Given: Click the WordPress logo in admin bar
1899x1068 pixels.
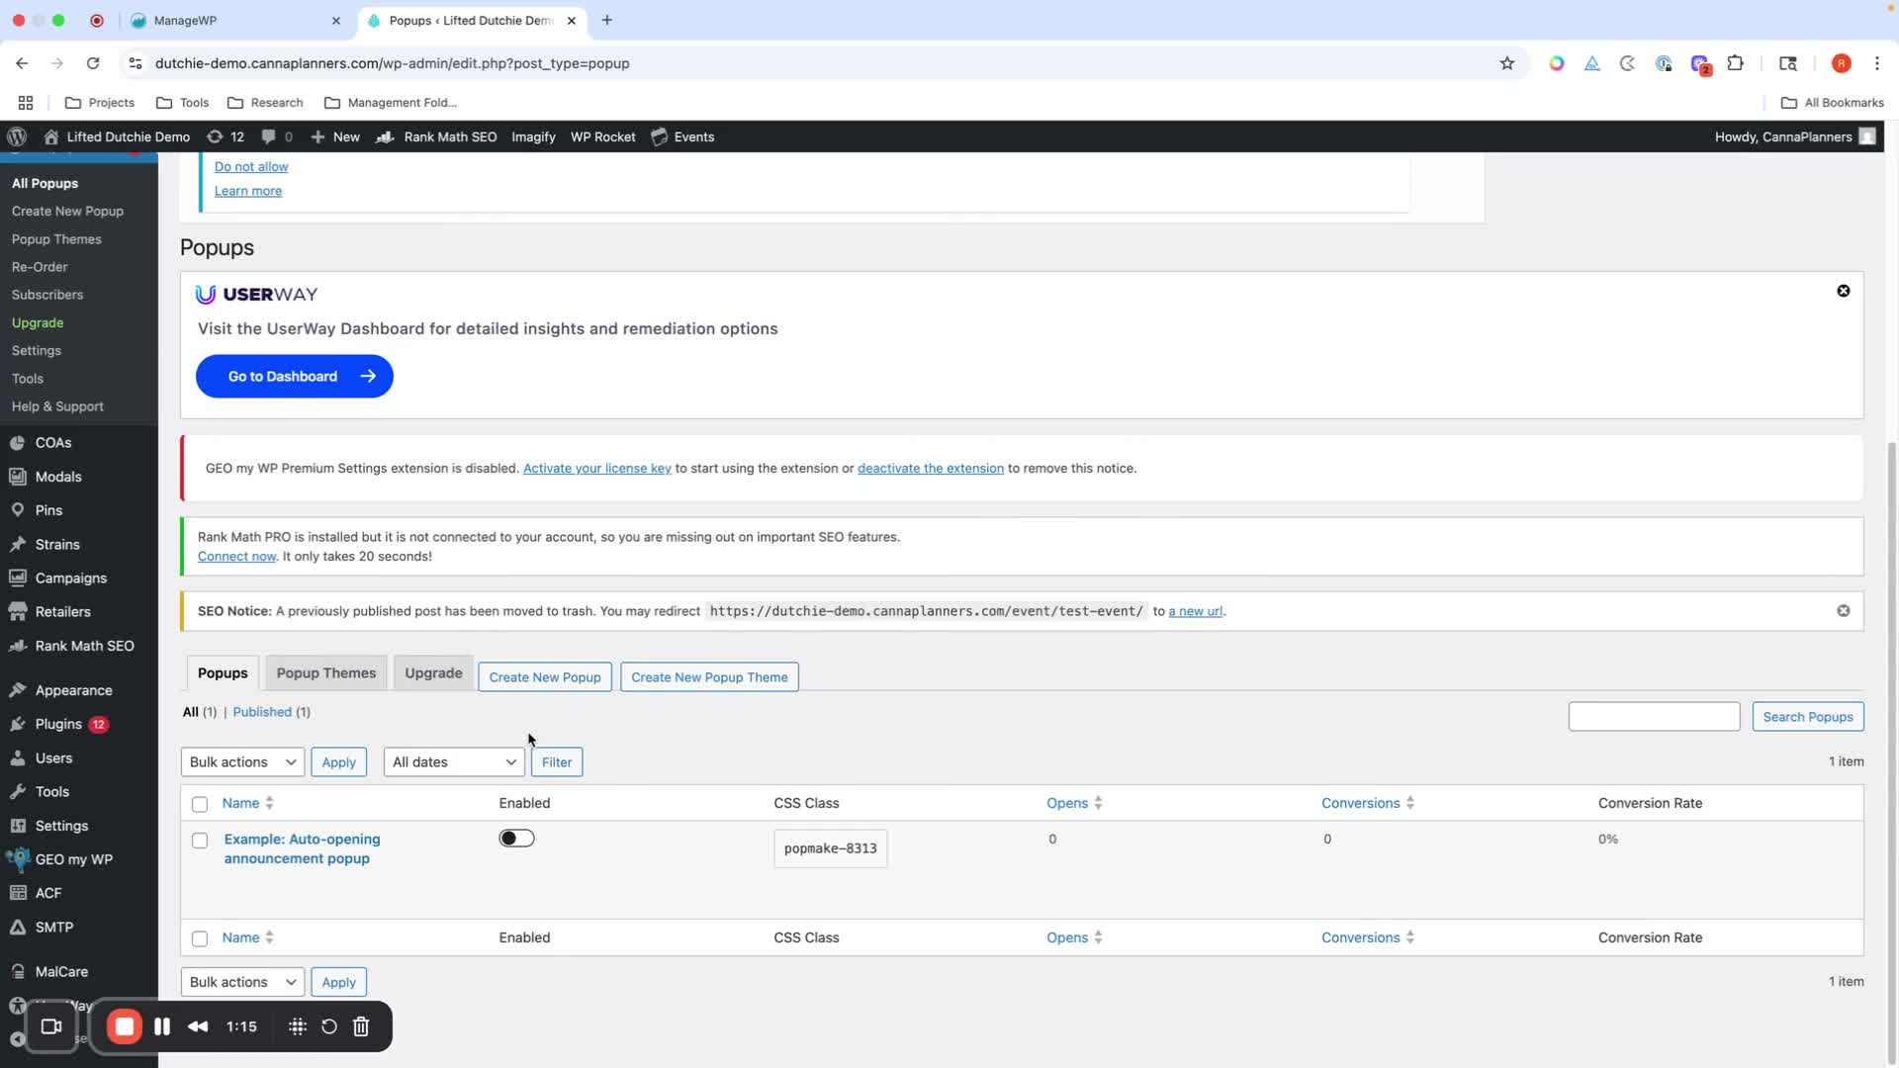Looking at the screenshot, I should (17, 136).
